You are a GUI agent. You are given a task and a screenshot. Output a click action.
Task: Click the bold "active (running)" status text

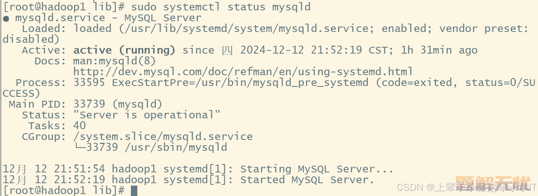124,50
